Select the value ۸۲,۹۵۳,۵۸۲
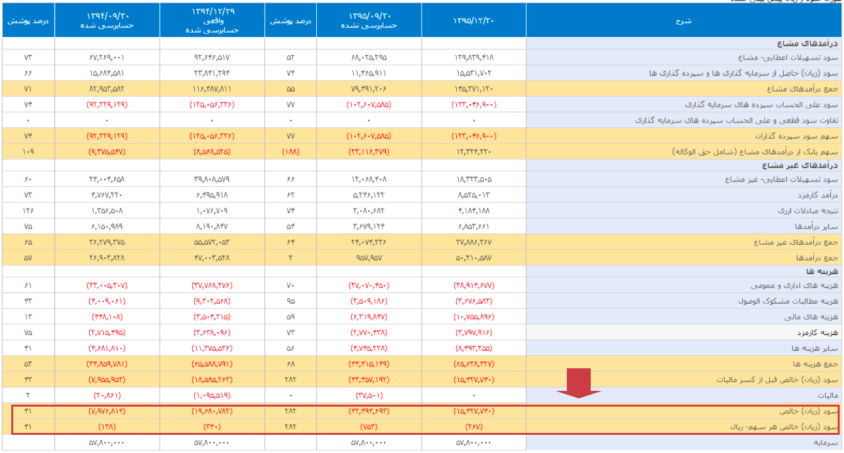844x453 pixels. (107, 89)
